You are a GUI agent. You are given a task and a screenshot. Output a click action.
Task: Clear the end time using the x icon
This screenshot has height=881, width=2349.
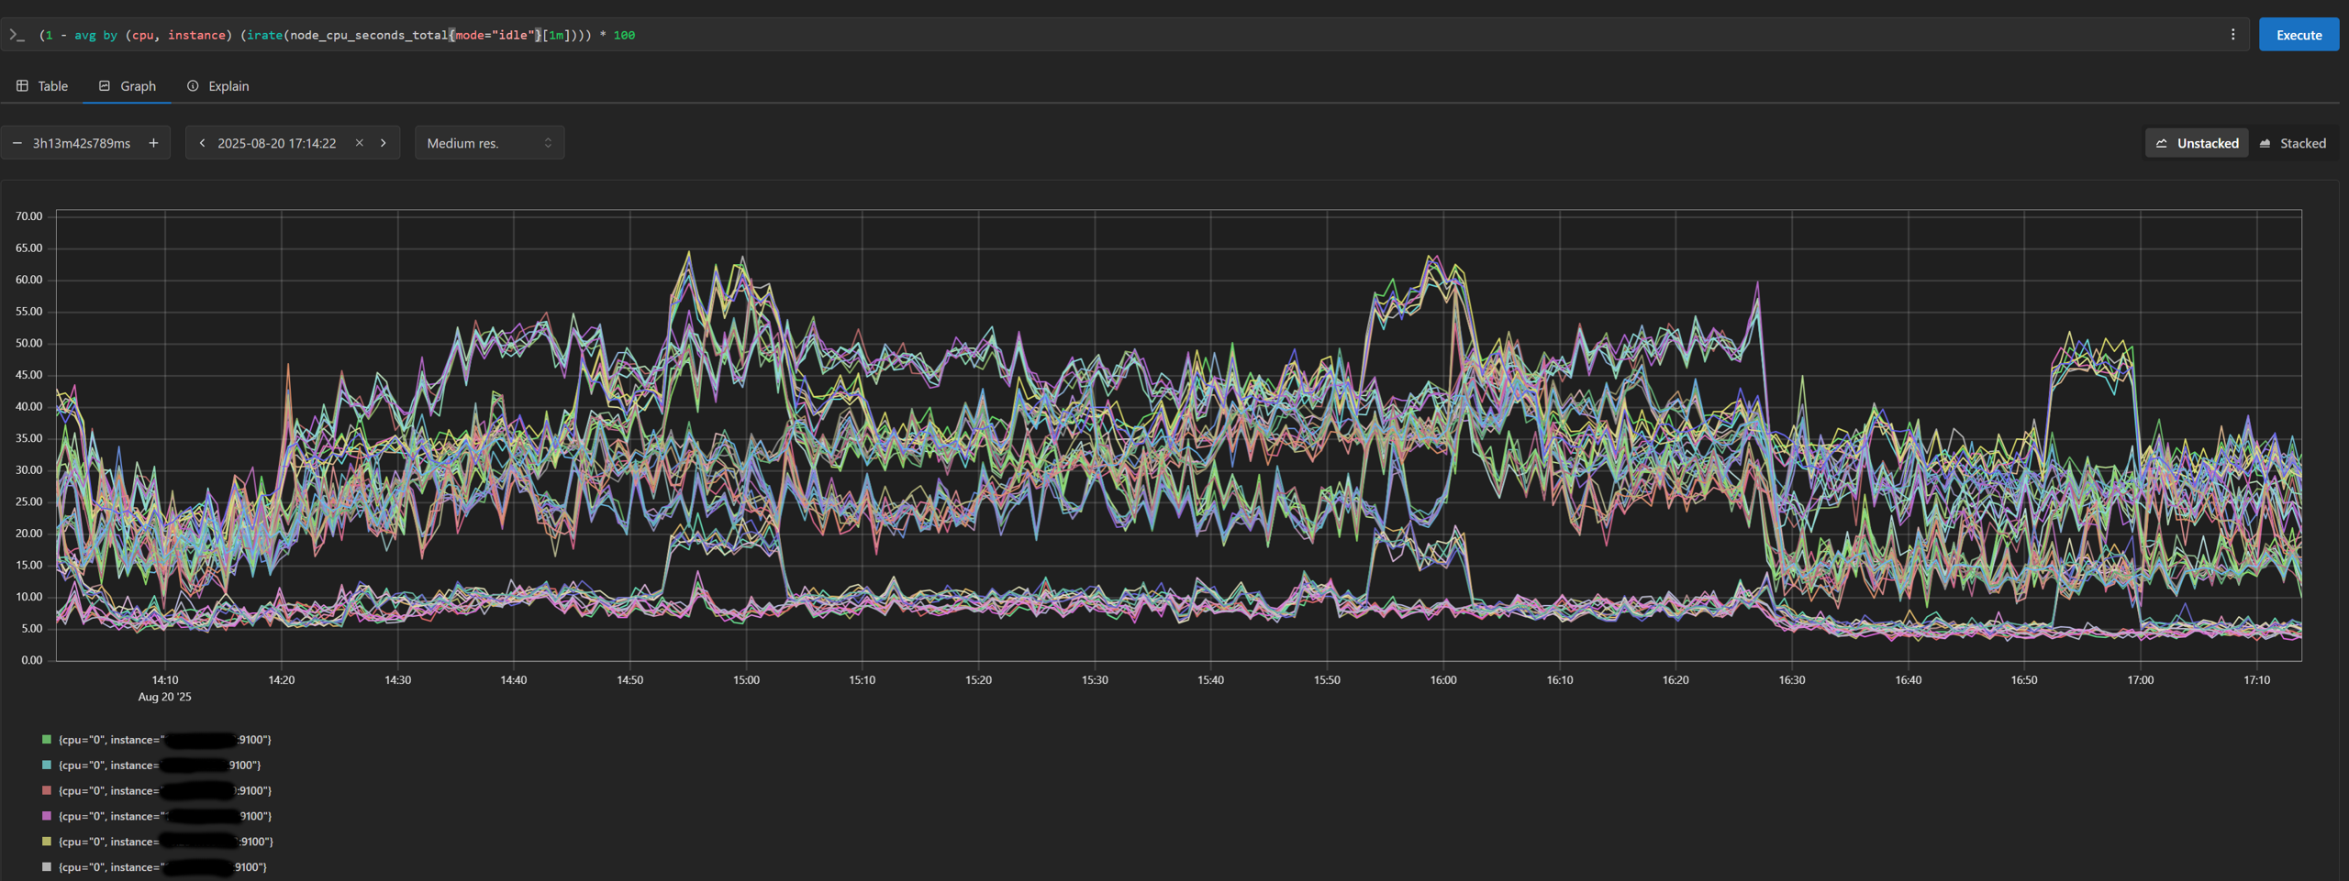(358, 143)
